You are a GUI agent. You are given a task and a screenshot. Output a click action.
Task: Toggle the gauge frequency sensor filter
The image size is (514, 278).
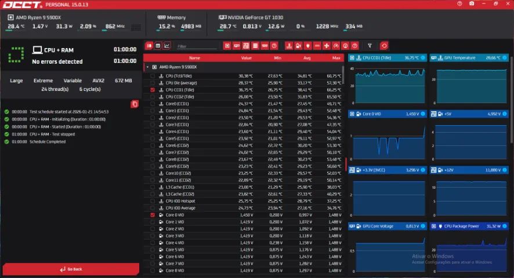(336, 46)
